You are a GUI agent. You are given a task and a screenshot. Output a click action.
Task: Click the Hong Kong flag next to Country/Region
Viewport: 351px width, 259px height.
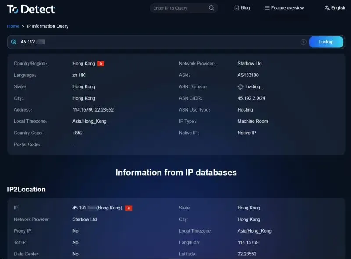(101, 63)
